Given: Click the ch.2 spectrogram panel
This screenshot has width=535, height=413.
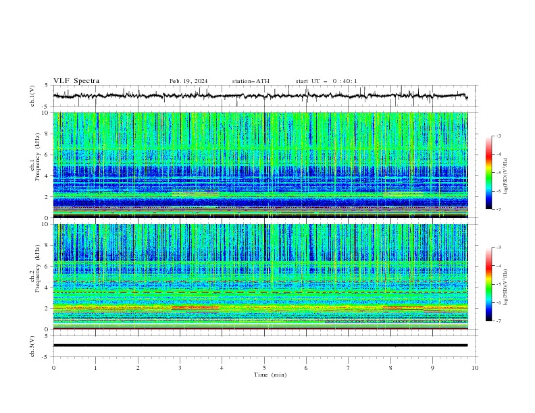Looking at the screenshot, I should [x=261, y=277].
